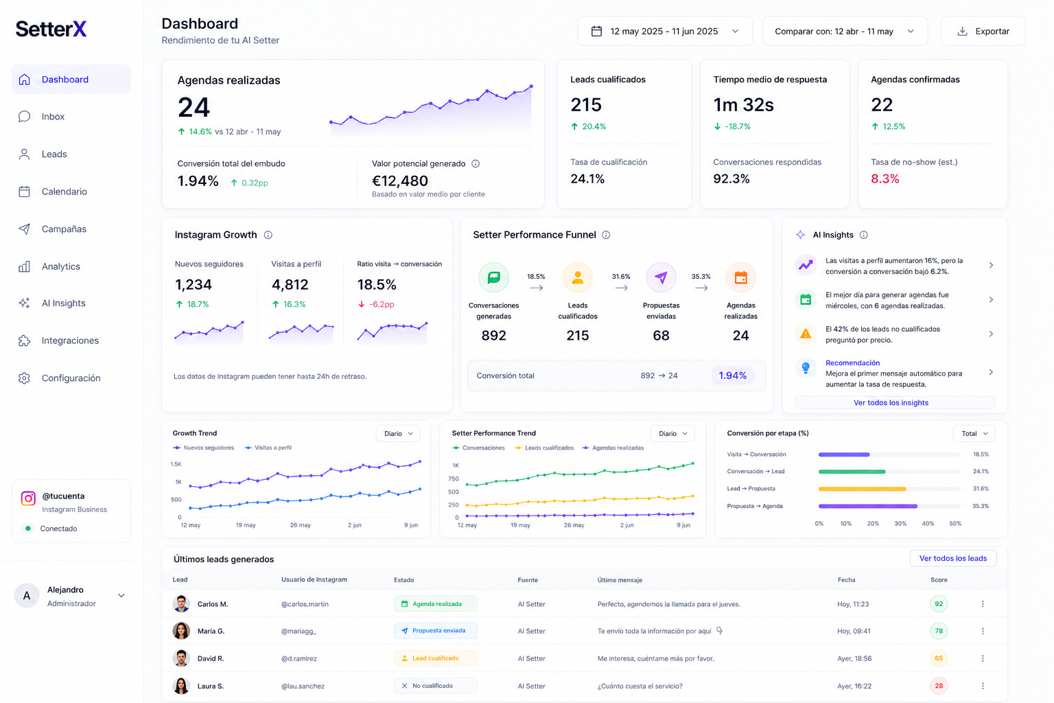
Task: Click the Lead → Propuesta yellow bar
Action: click(x=863, y=489)
